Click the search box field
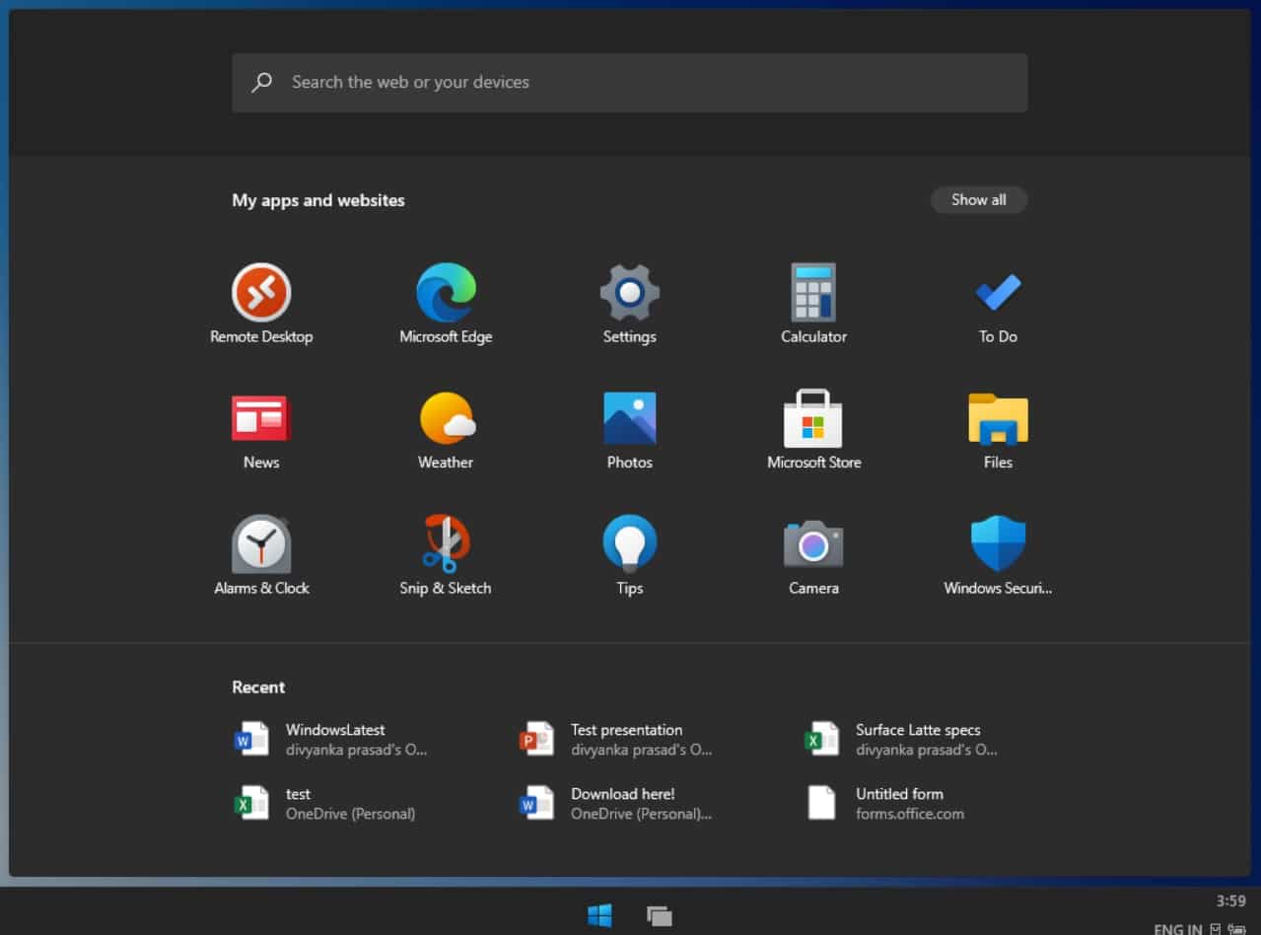Image resolution: width=1261 pixels, height=935 pixels. pos(630,83)
